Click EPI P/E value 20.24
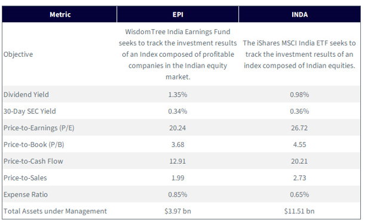This screenshot has width=365, height=223. (177, 128)
